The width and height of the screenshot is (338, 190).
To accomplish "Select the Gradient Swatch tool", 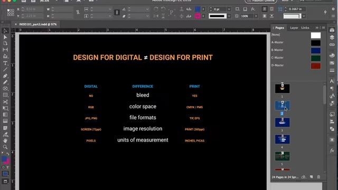I will (5, 115).
